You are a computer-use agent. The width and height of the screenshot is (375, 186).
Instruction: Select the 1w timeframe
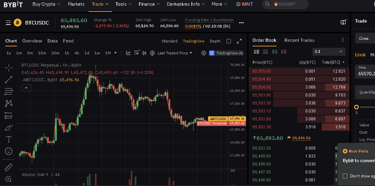coord(97,53)
